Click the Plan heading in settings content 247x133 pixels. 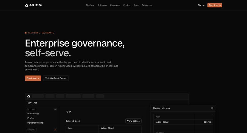(68, 112)
